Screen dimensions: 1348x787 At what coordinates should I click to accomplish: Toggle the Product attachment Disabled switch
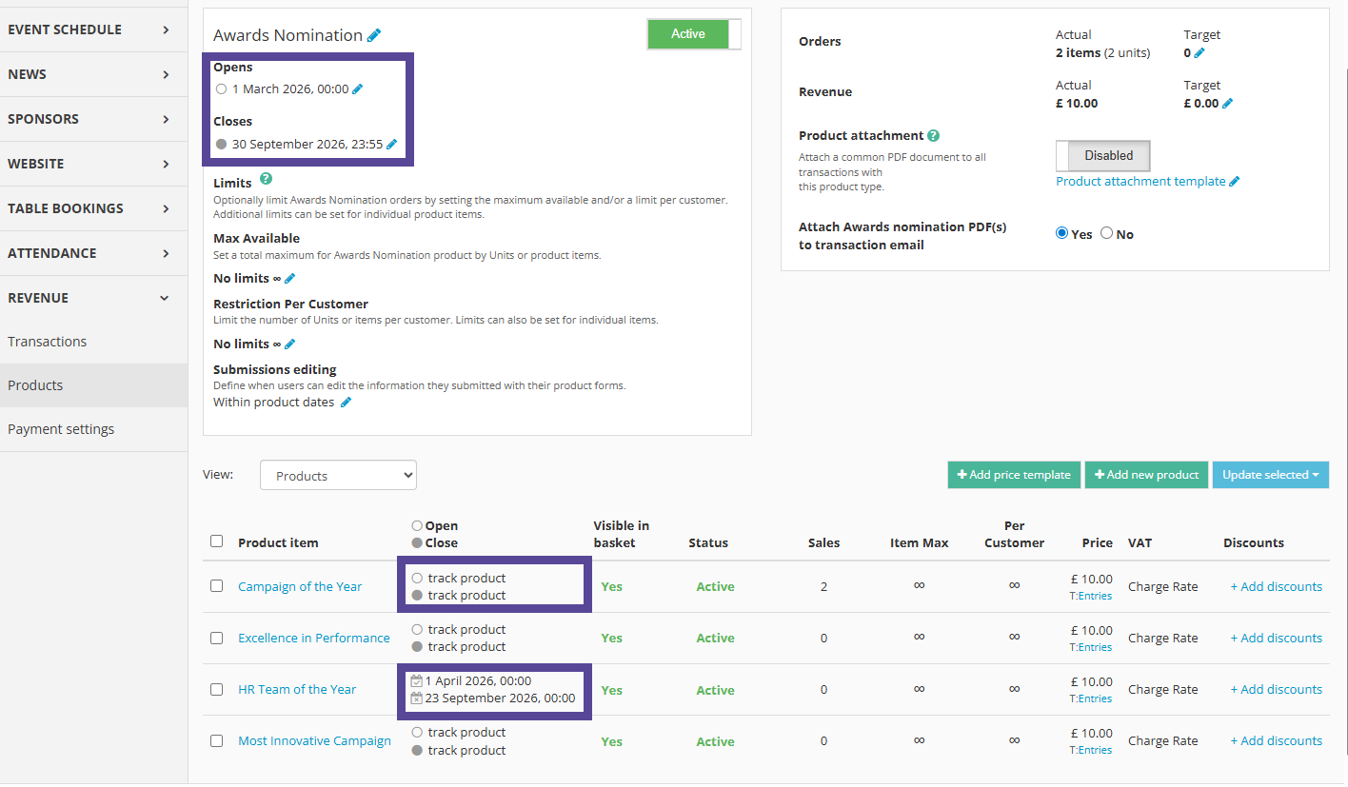[x=1102, y=156]
